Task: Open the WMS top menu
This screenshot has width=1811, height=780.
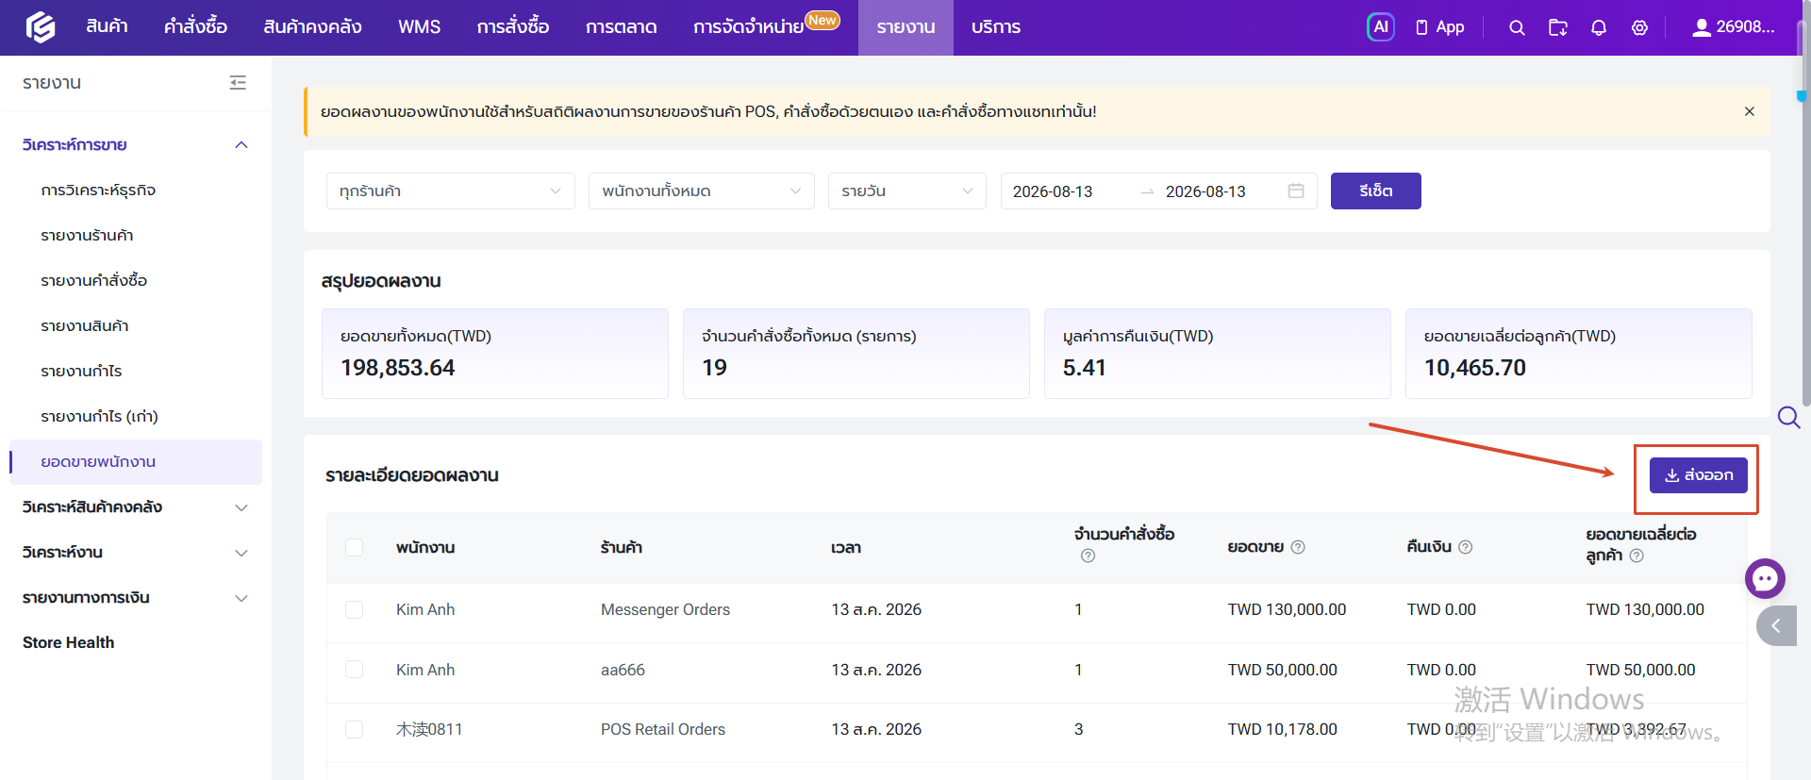Action: (419, 27)
